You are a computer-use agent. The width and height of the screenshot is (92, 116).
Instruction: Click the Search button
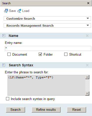15,110
